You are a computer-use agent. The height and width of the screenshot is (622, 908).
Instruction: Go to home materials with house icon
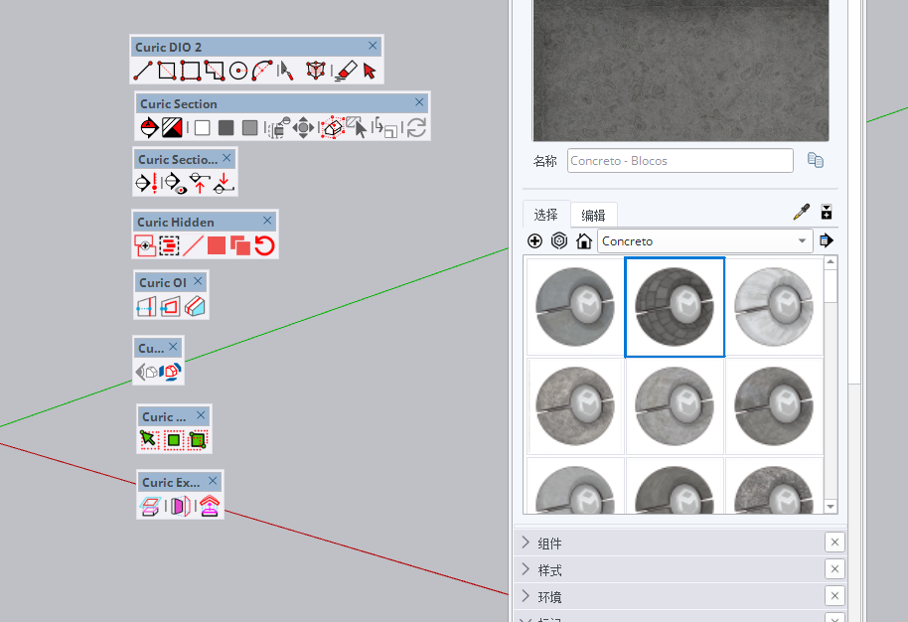pos(584,240)
